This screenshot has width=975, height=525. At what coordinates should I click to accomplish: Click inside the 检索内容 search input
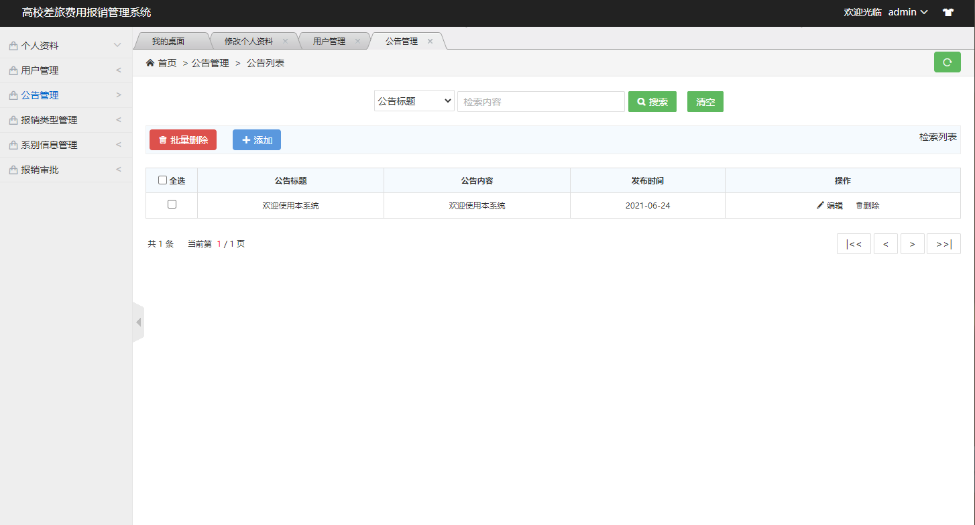[x=540, y=101]
